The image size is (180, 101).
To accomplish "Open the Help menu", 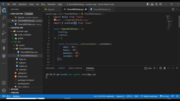I will [x=60, y=4].
